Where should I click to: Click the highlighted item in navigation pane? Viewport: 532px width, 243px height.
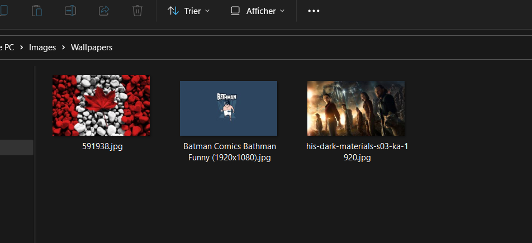(16, 147)
